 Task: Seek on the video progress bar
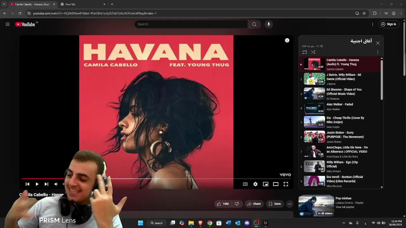(156, 179)
